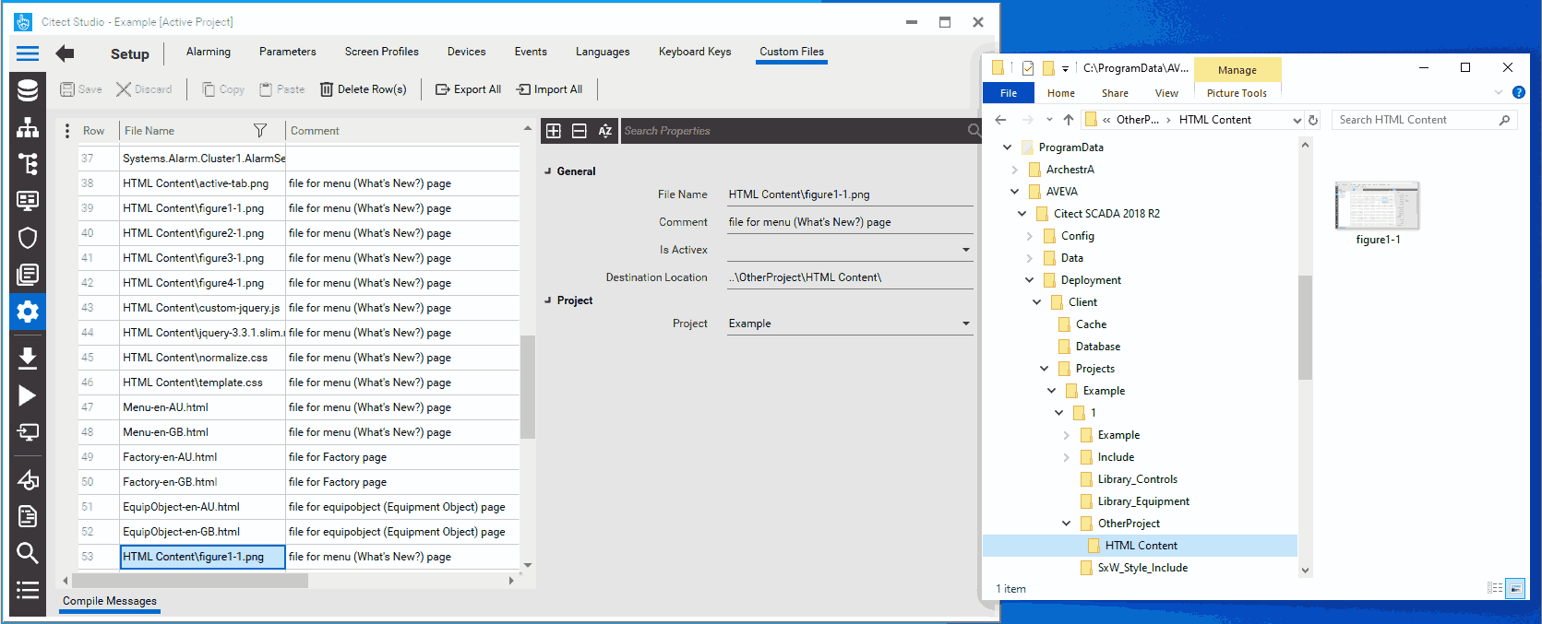Collapse the OtherProject folder node
Image resolution: width=1542 pixels, height=624 pixels.
tap(1067, 524)
